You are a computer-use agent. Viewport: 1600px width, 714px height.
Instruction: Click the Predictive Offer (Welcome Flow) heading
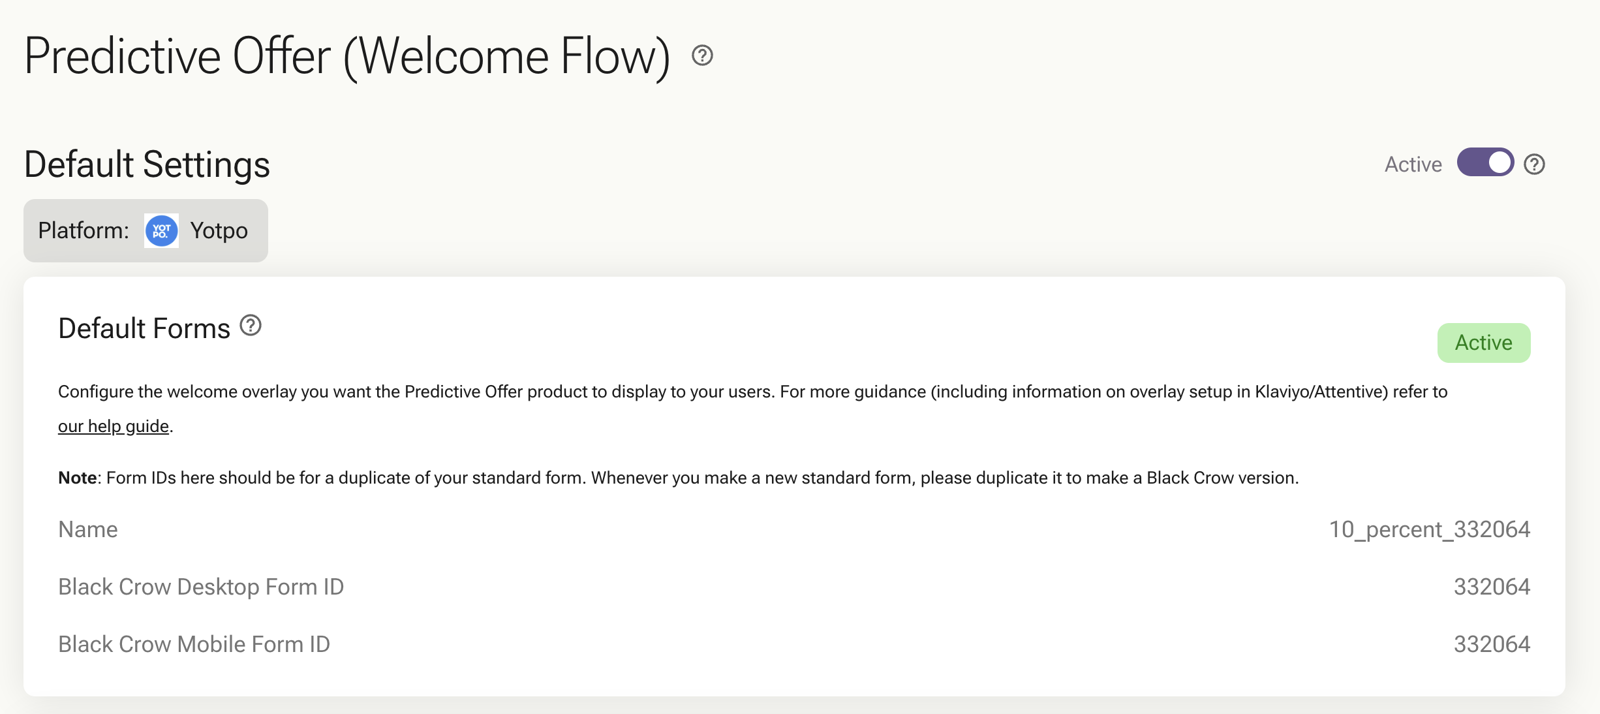tap(347, 57)
